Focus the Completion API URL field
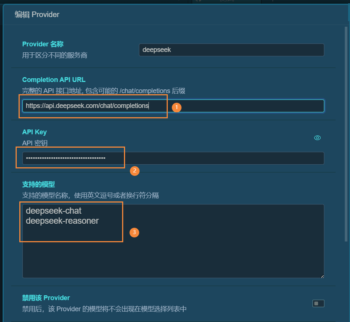Screen dimensions: 350x322 click(173, 106)
